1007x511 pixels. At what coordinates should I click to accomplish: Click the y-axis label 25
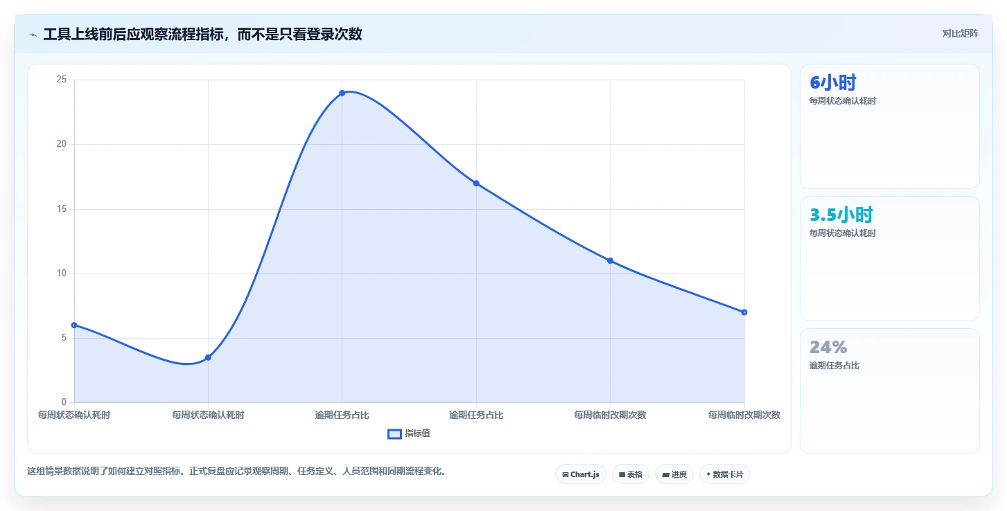pyautogui.click(x=62, y=80)
